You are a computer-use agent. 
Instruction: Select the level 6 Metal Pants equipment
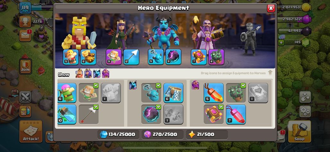[x=173, y=93]
